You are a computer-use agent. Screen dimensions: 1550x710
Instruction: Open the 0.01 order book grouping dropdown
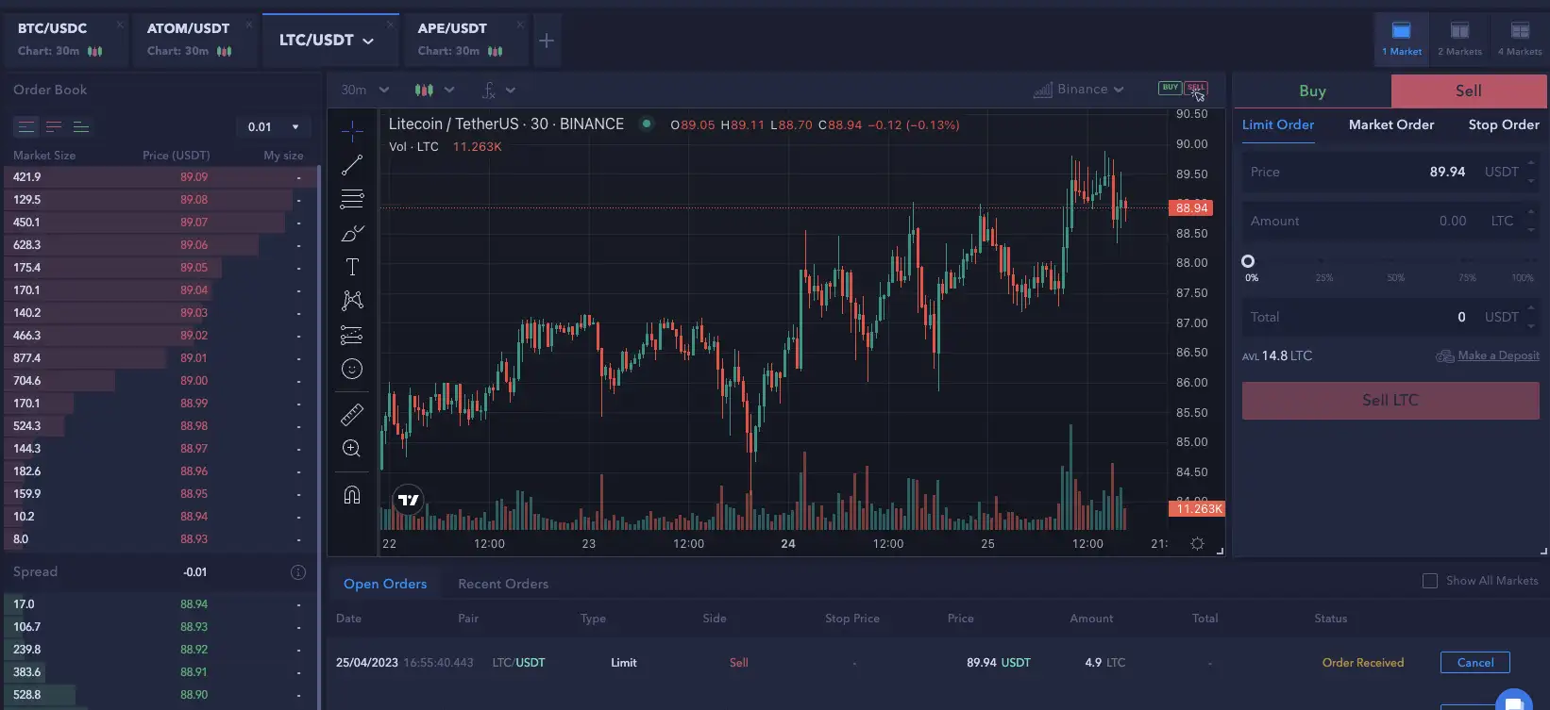point(273,127)
